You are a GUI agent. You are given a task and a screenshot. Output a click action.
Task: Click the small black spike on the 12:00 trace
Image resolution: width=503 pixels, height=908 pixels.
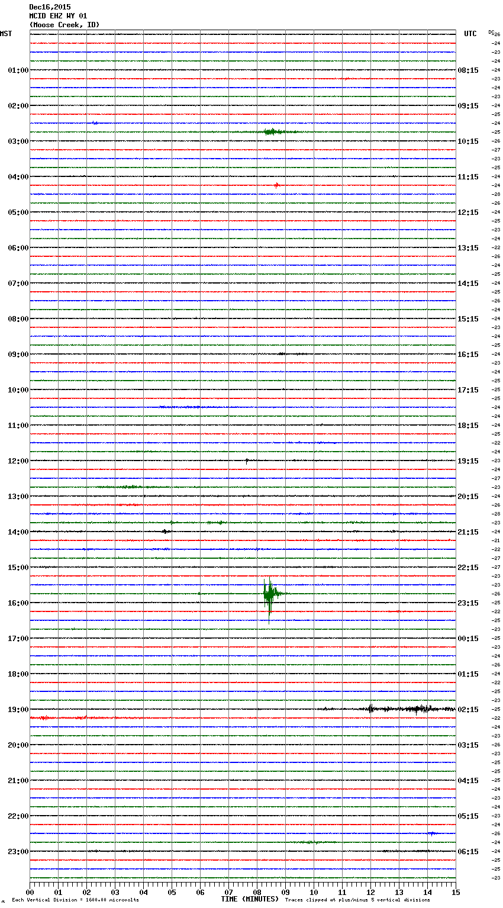coord(247,461)
